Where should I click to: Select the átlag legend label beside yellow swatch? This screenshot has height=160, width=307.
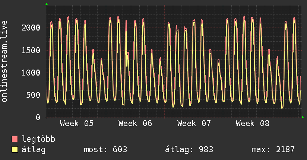tap(34, 150)
